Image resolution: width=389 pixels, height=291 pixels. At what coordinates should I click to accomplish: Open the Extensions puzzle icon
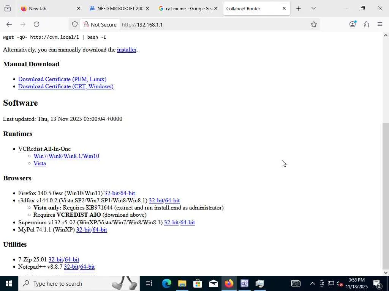[x=366, y=24]
